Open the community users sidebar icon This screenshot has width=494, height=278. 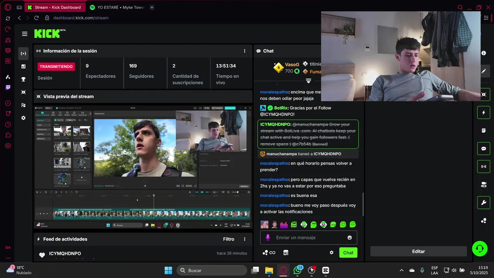[x=23, y=105]
